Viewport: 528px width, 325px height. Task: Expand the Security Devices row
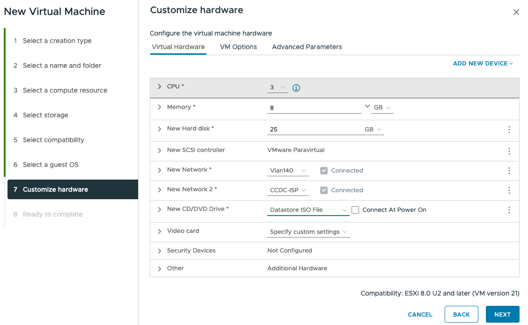[160, 251]
